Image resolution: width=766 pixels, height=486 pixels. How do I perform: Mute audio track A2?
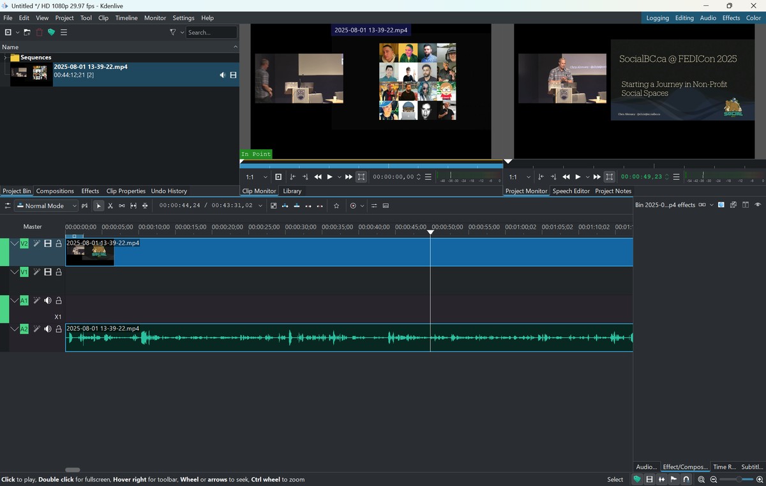48,329
